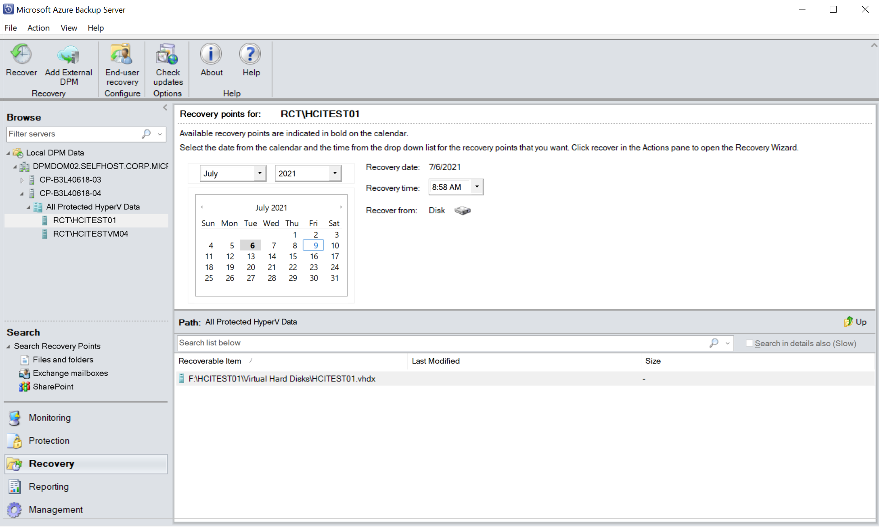879x527 pixels.
Task: Expand the CP-B3L40618-03 tree node
Action: tap(19, 180)
